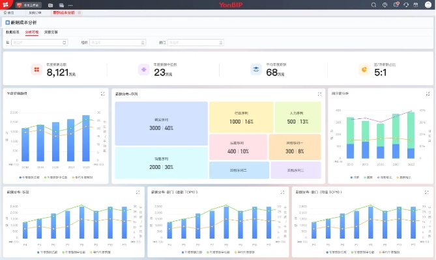This screenshot has width=436, height=260.
Task: Click the YonBIP app logo at top left
Action: coord(5,5)
